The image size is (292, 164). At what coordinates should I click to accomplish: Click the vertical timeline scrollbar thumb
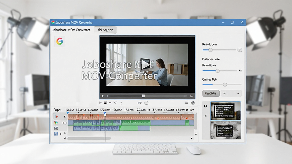pyautogui.click(x=196, y=121)
